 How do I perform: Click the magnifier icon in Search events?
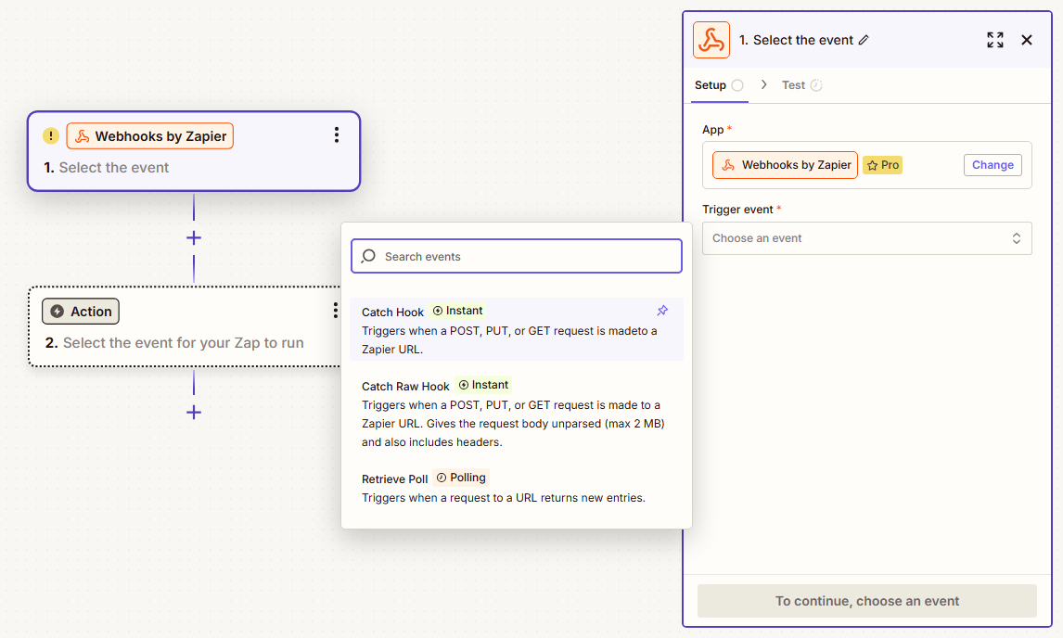coord(368,256)
